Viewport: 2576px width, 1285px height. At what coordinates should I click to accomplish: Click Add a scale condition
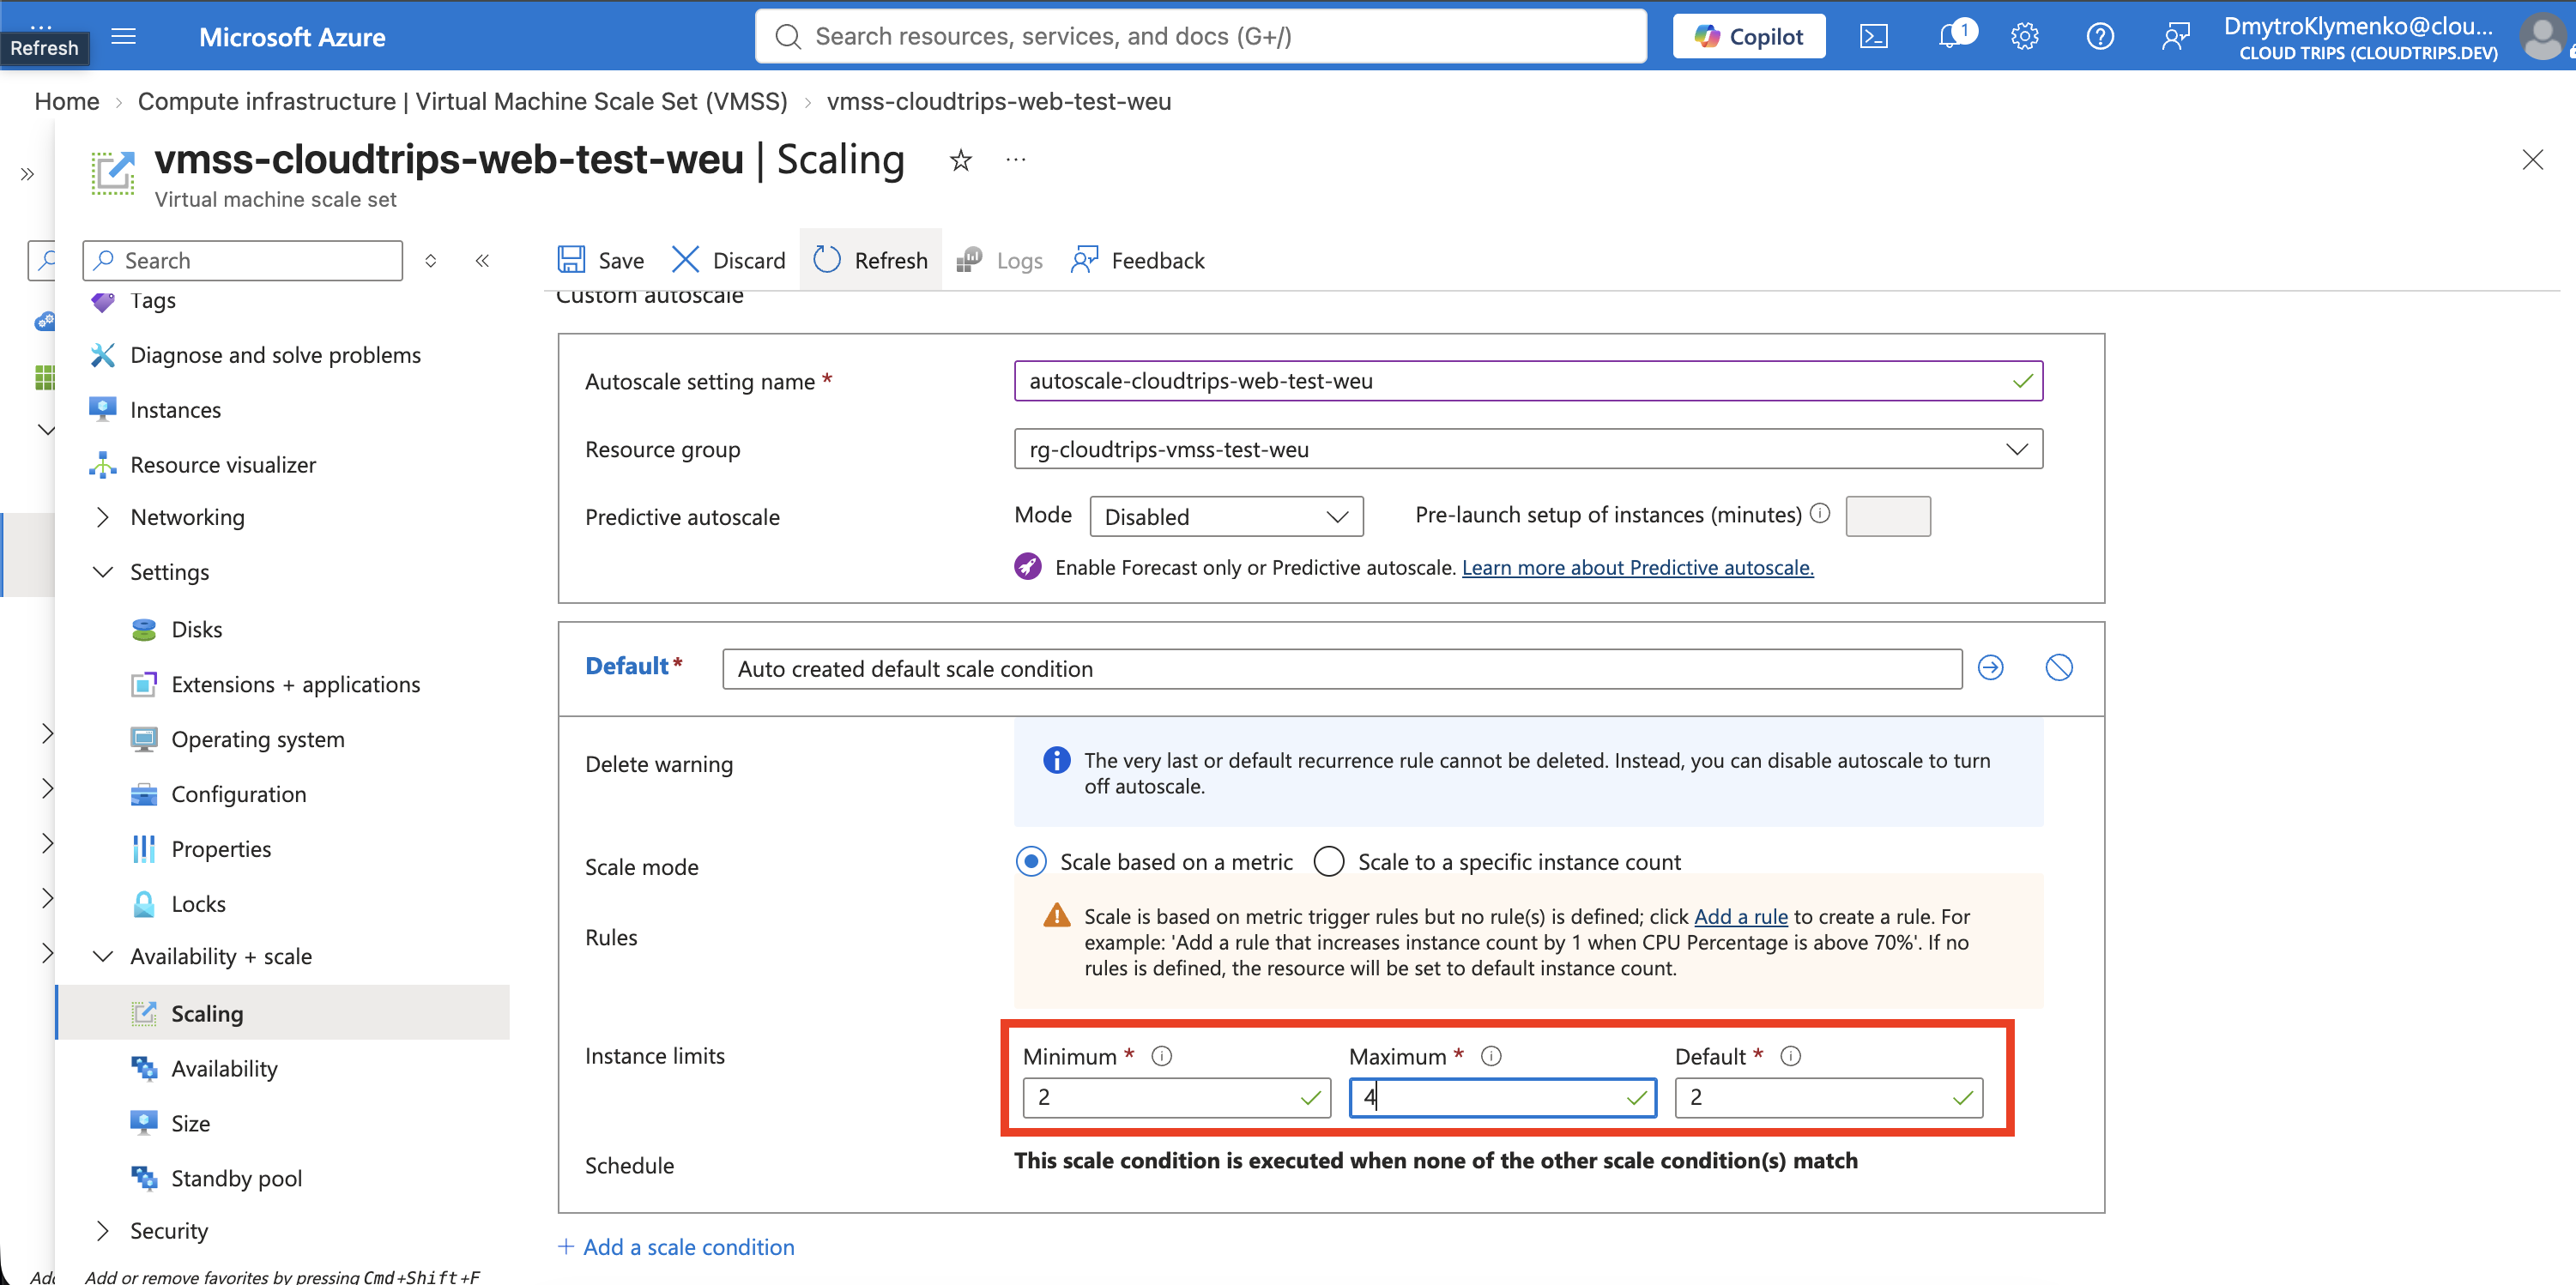pyautogui.click(x=676, y=1247)
